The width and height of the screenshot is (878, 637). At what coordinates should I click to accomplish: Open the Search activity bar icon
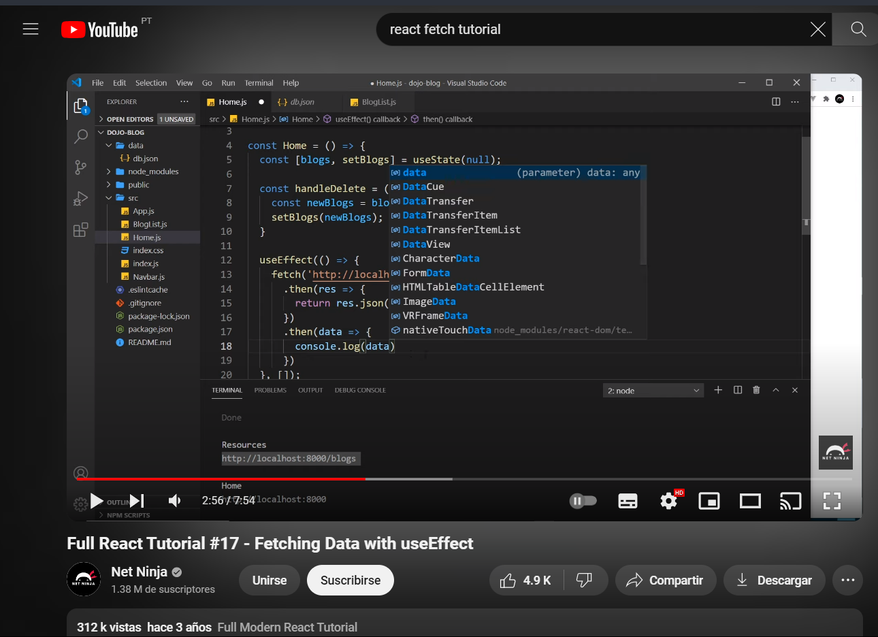pos(81,137)
